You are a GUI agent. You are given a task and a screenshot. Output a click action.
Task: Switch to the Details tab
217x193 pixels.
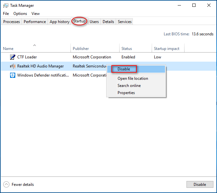click(x=108, y=22)
